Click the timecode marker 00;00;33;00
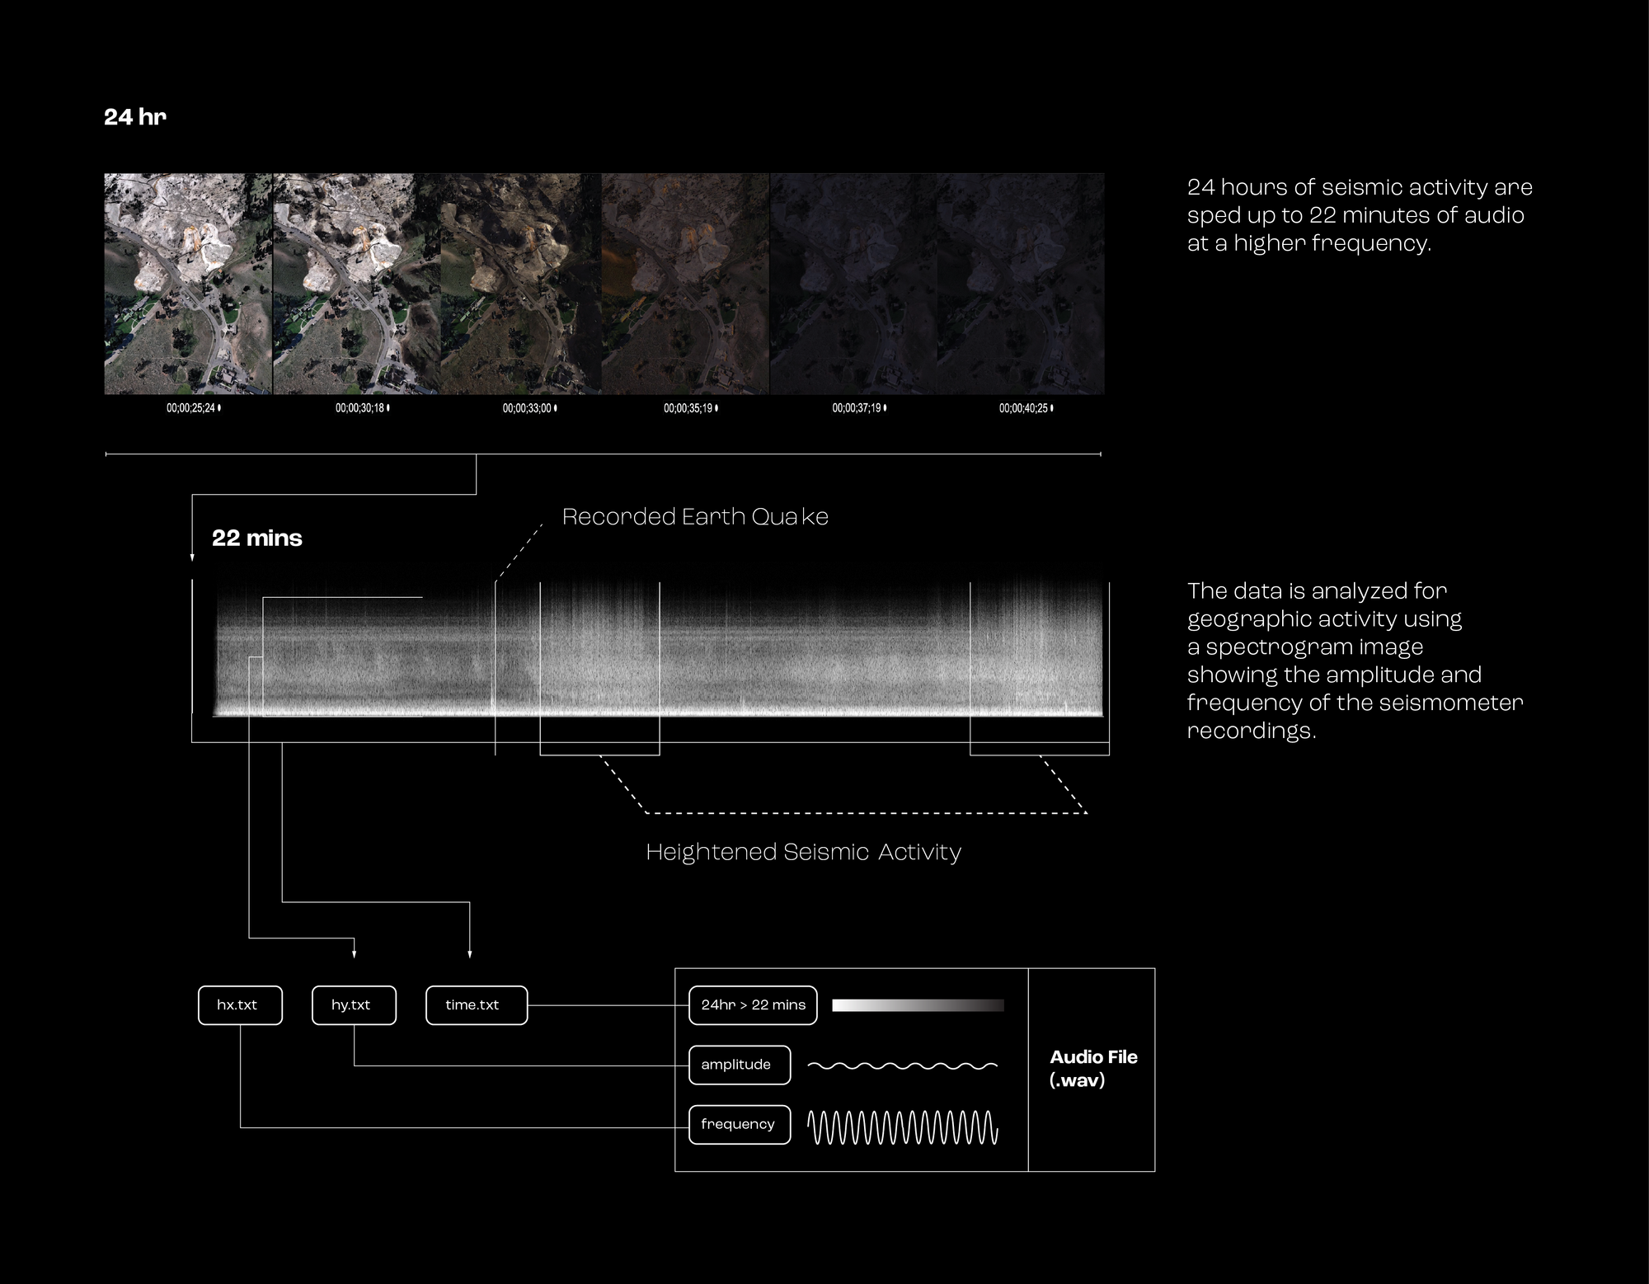This screenshot has height=1284, width=1649. 528,408
